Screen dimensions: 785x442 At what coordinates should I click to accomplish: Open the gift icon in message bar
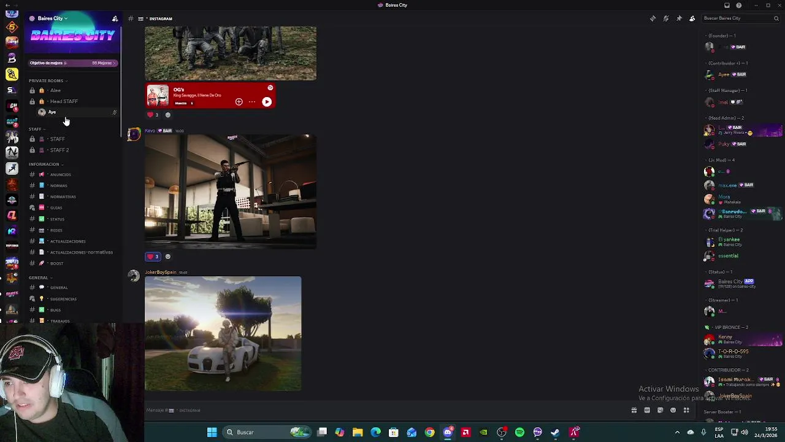(x=634, y=410)
